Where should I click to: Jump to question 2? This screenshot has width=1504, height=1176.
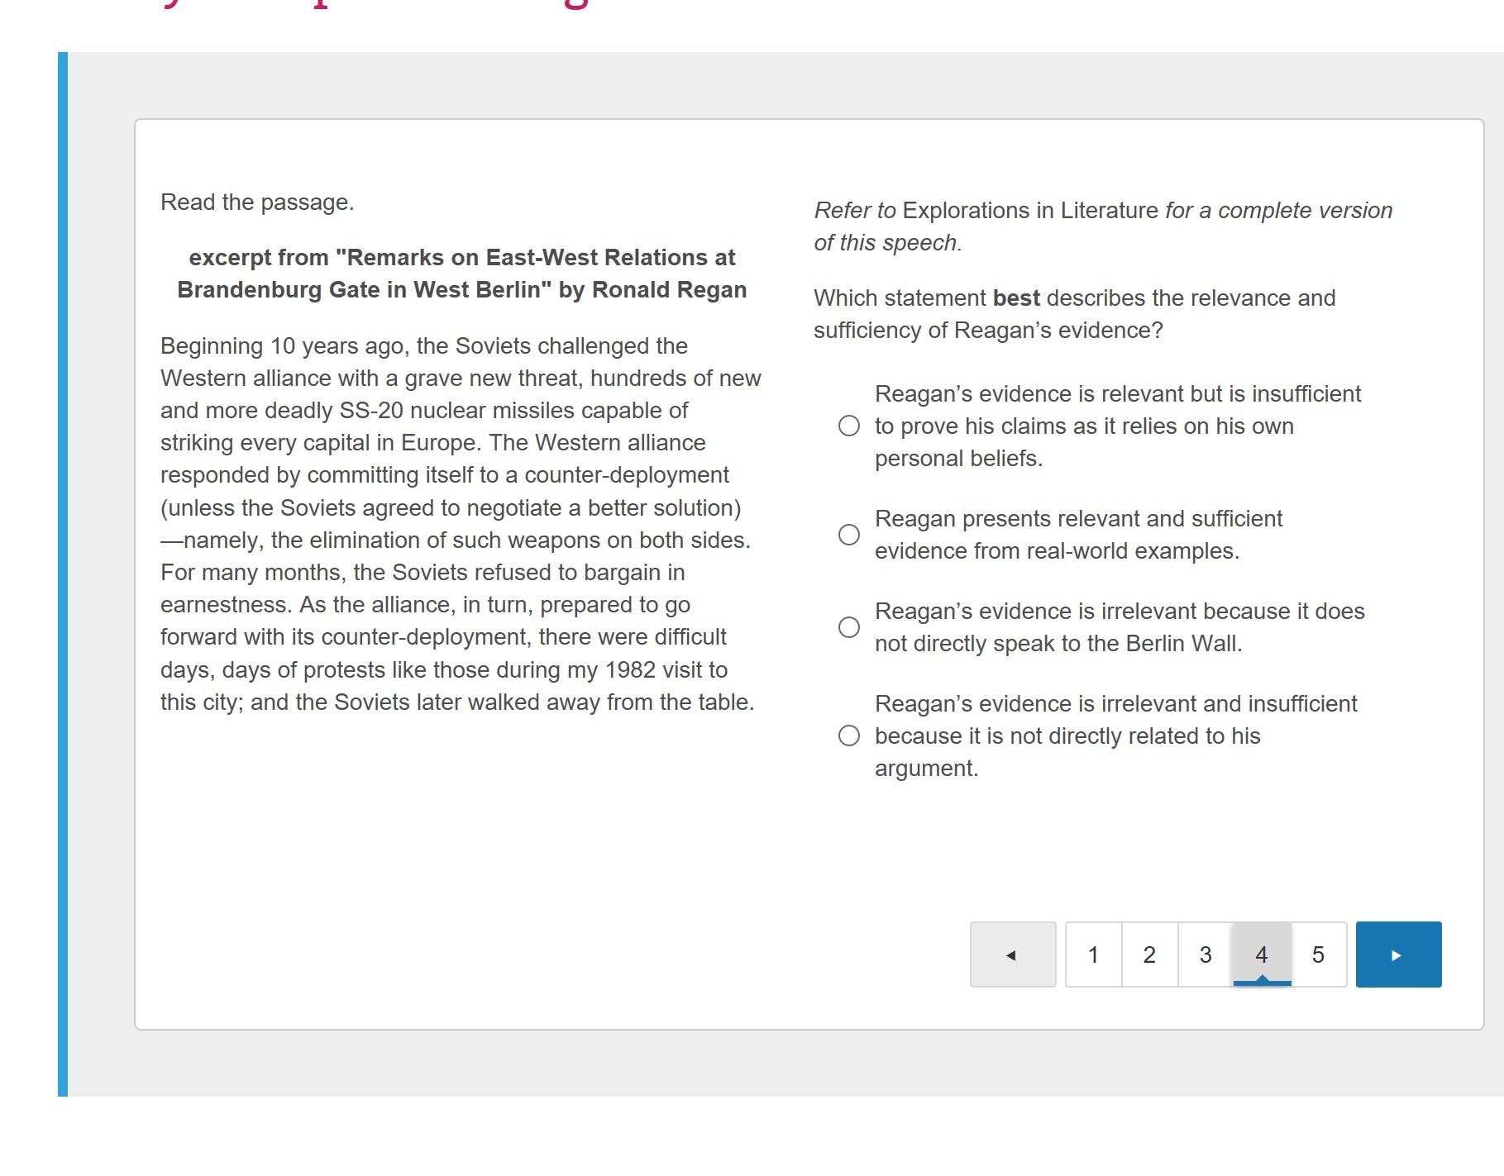point(1149,955)
